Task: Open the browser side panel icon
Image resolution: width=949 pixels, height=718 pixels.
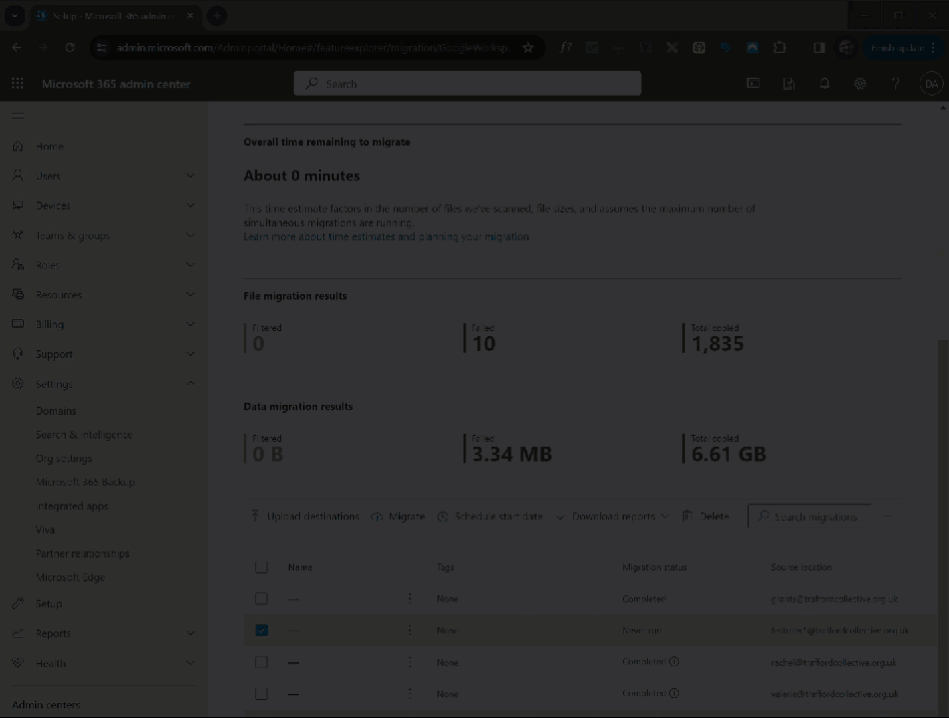Action: 818,47
